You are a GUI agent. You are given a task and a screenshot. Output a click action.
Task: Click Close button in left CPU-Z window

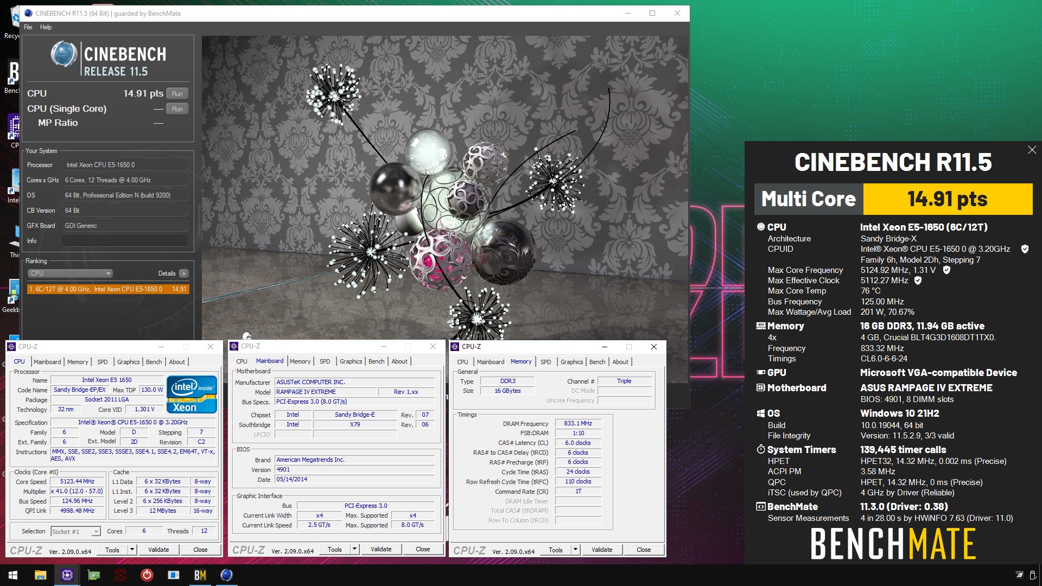(200, 550)
